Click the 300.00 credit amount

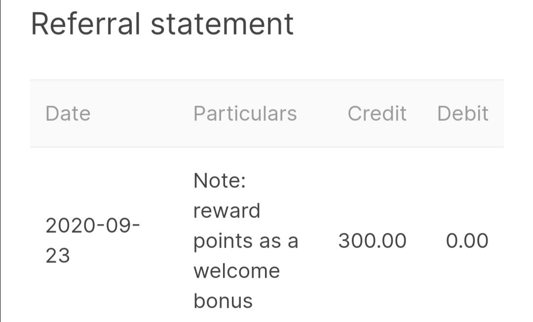click(373, 241)
